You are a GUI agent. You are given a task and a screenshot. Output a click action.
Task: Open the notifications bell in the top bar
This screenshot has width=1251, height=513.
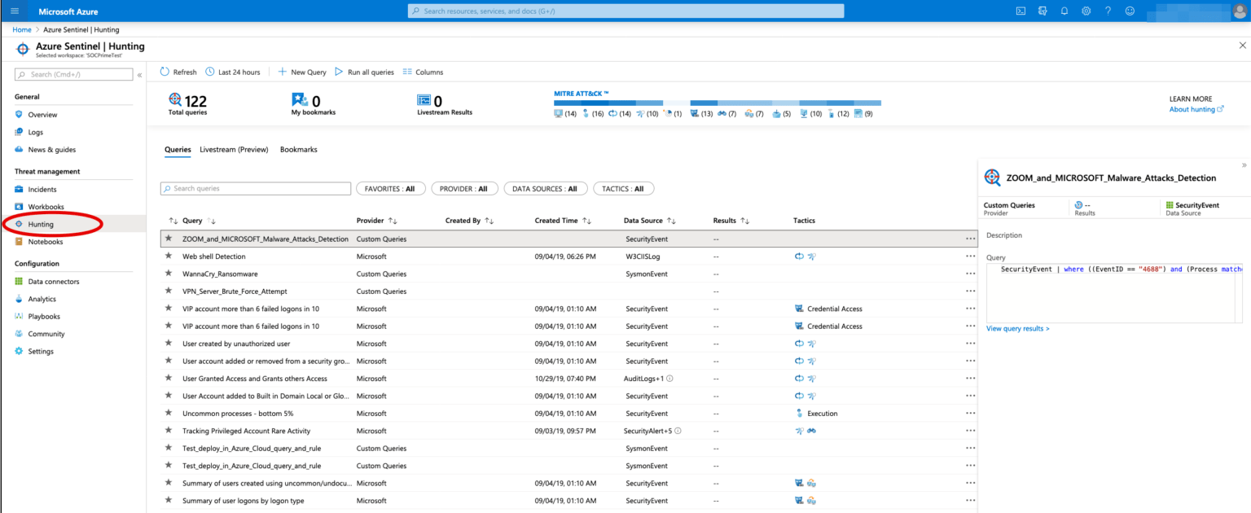pyautogui.click(x=1064, y=11)
